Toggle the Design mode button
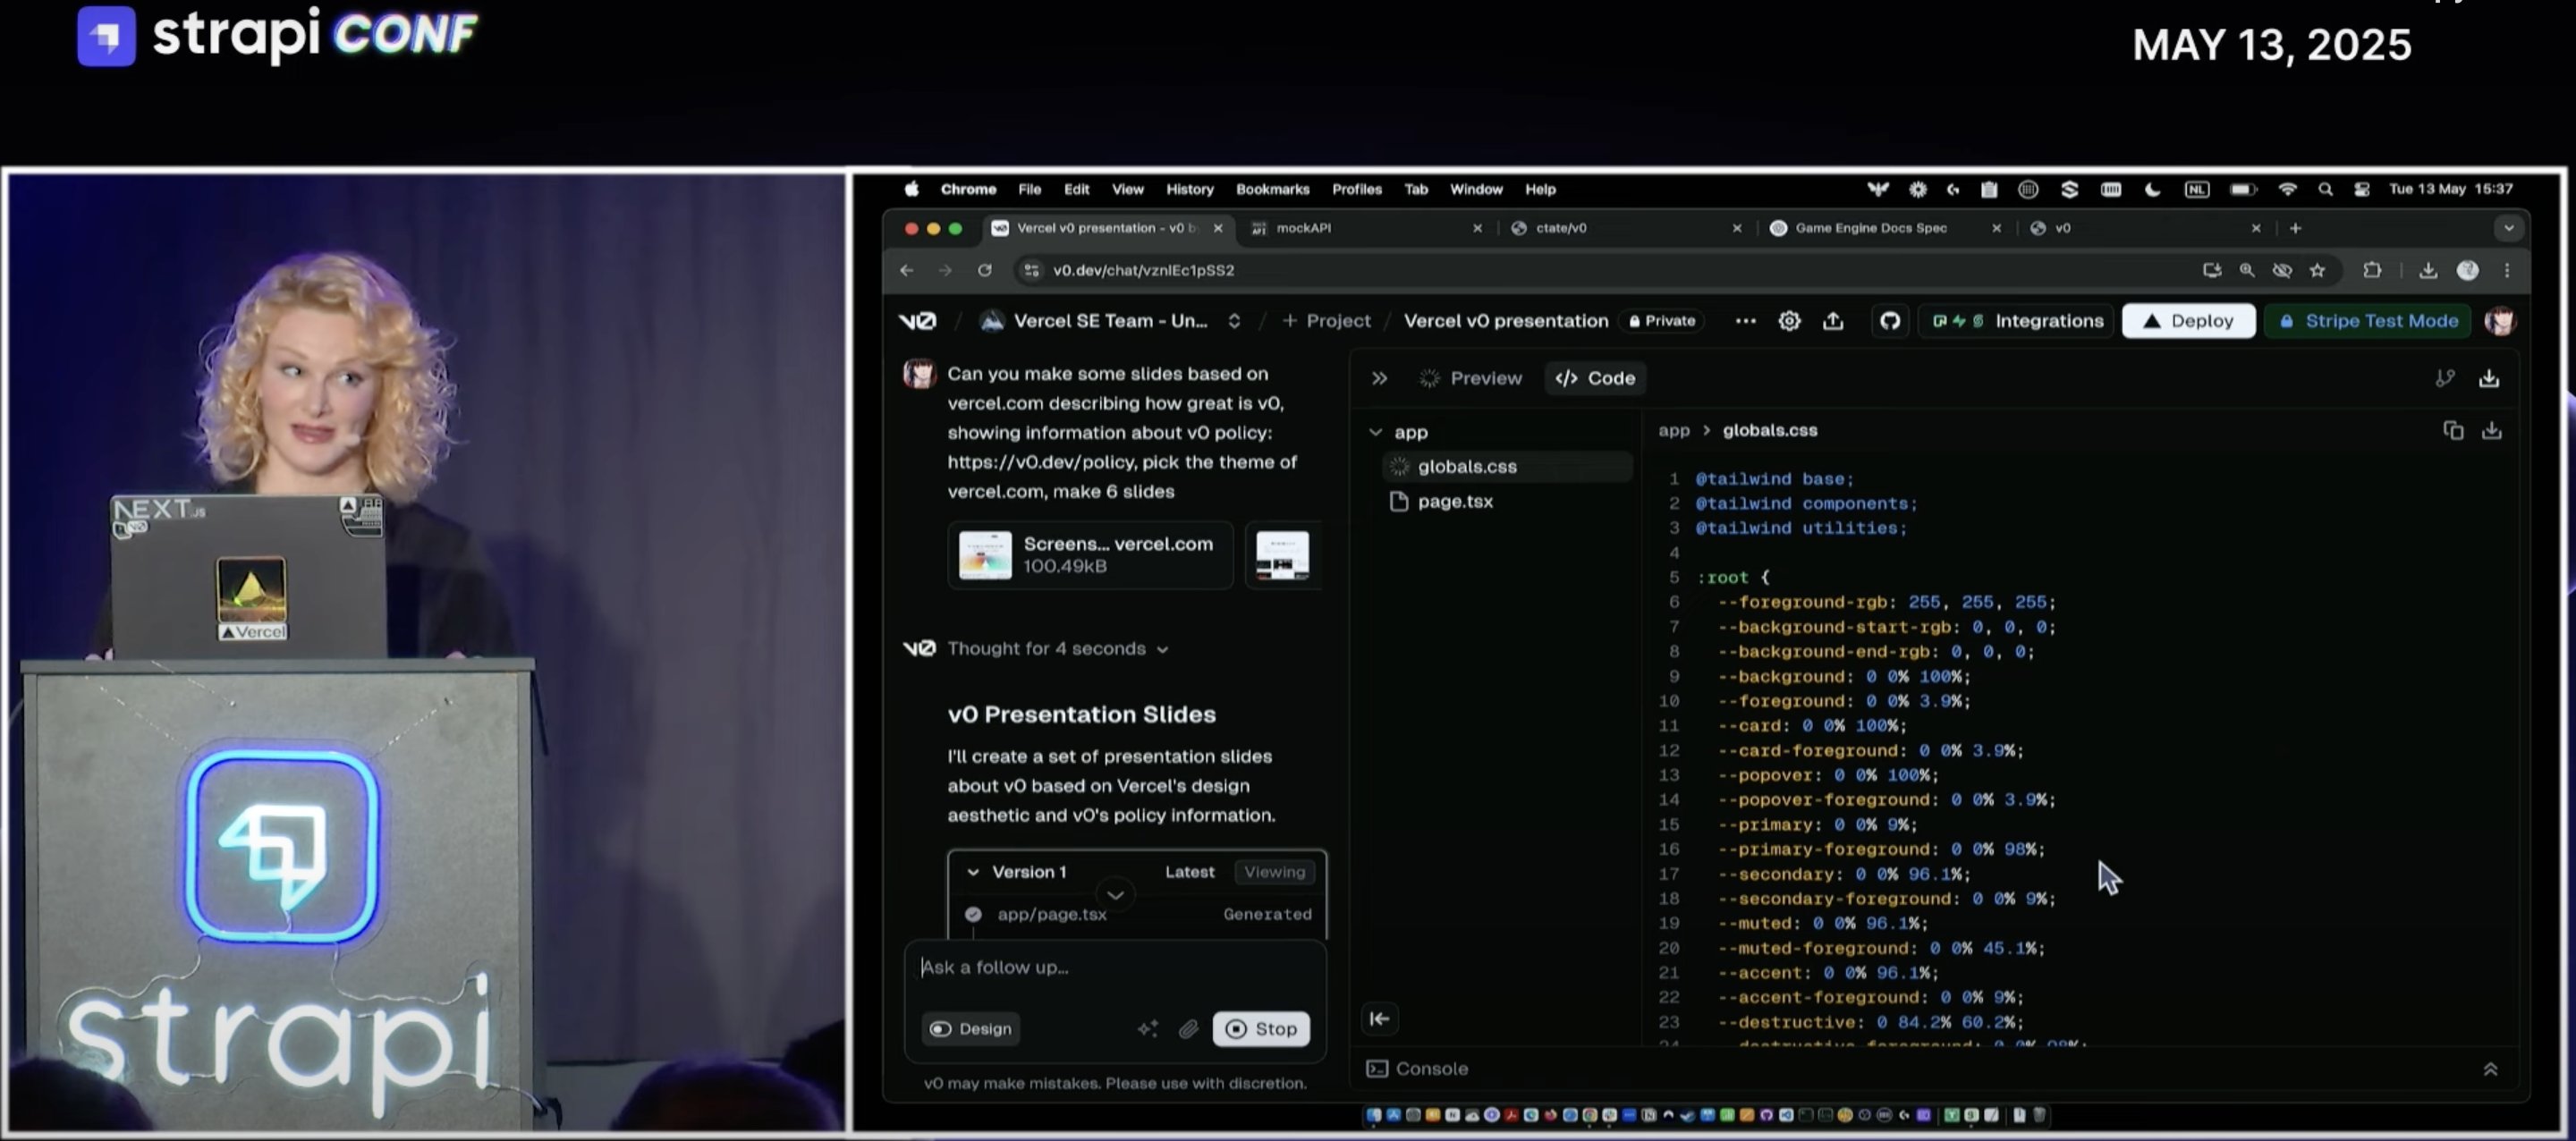This screenshot has height=1141, width=2576. coord(970,1028)
